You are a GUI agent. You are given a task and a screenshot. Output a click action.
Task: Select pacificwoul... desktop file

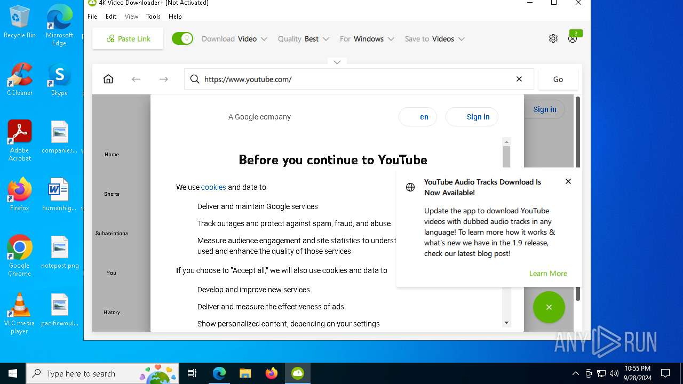pos(59,310)
